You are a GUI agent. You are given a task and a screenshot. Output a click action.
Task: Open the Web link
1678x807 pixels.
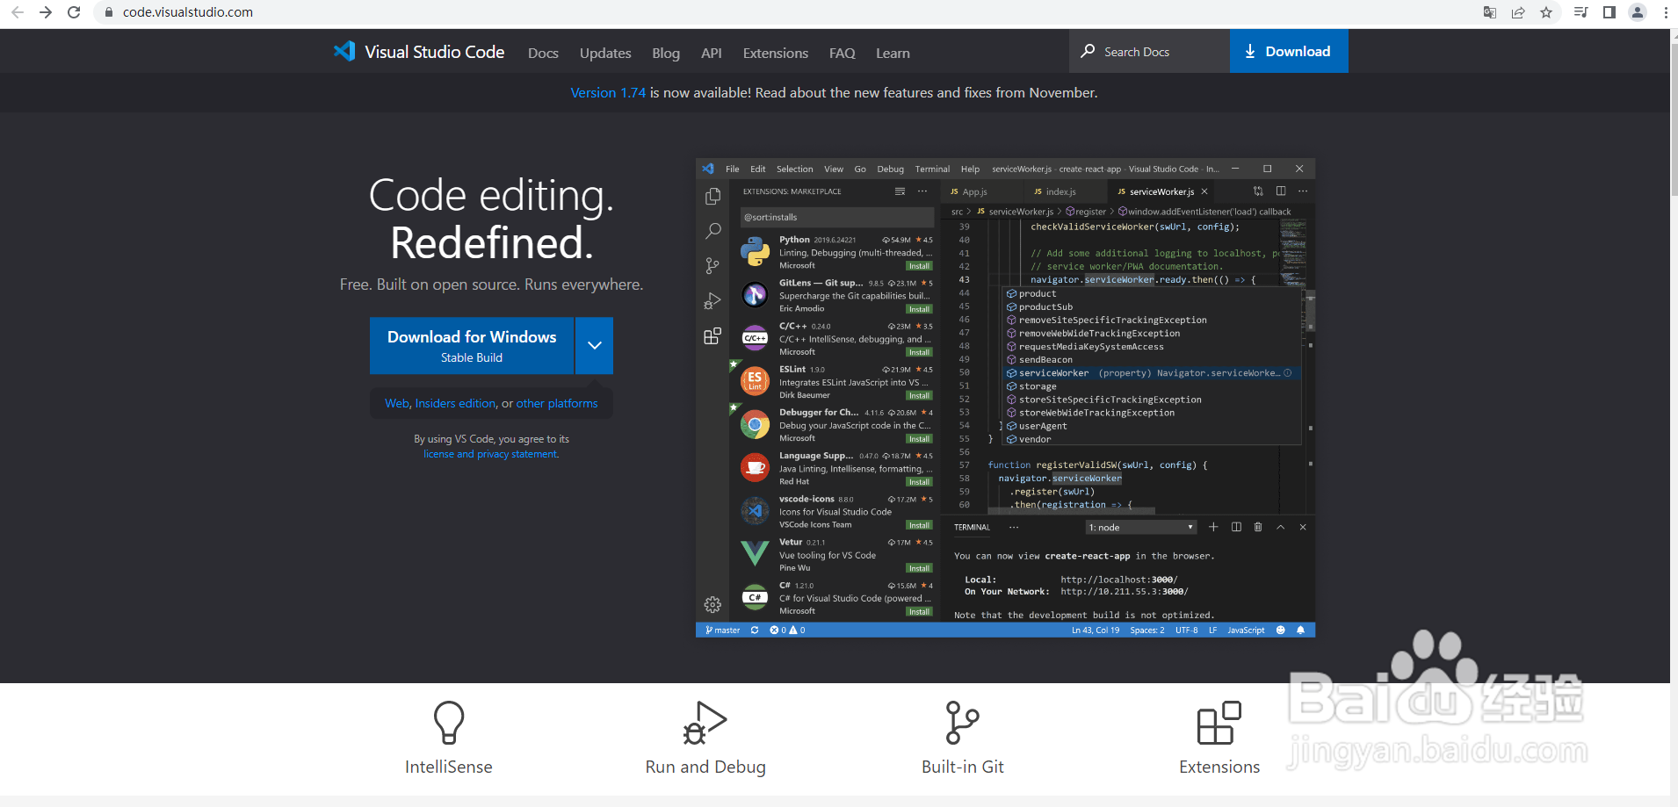[x=396, y=403]
